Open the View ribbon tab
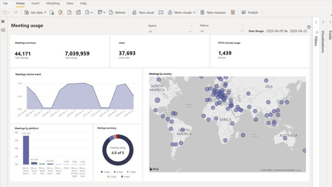 pos(70,3)
